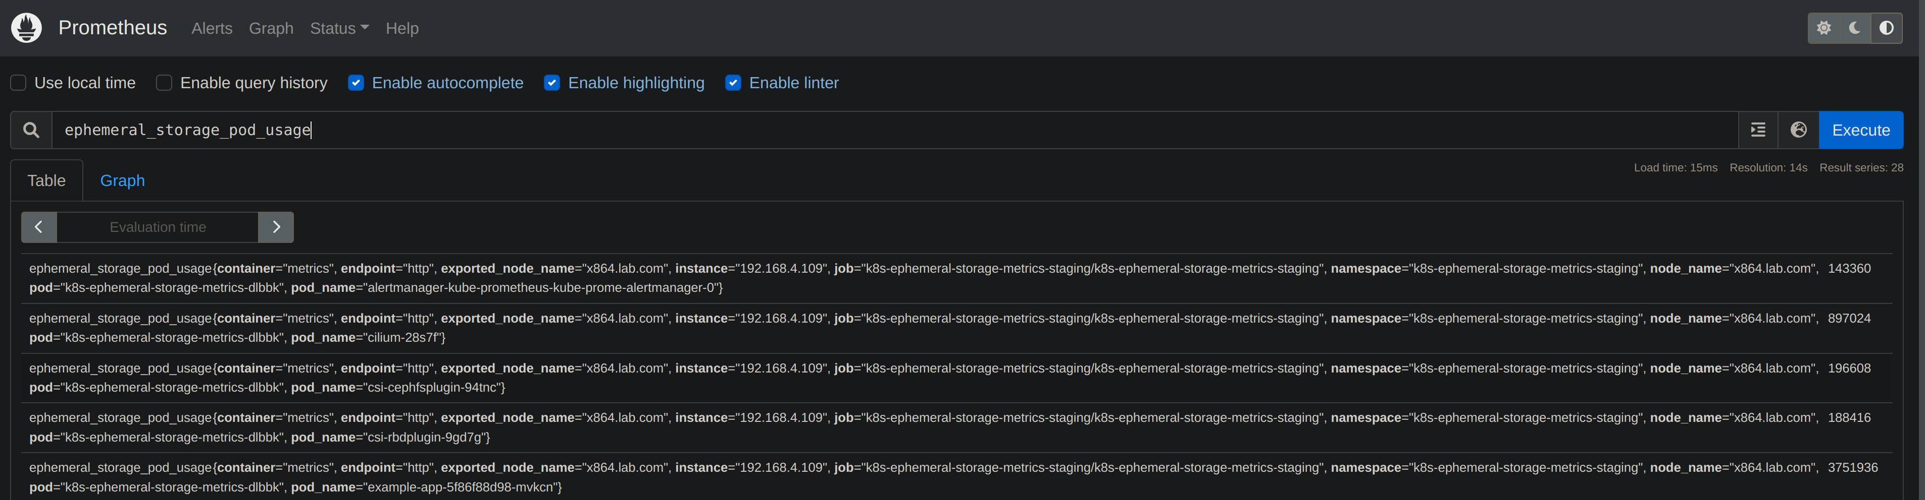
Task: Switch to the Graph results tab
Action: pyautogui.click(x=123, y=180)
